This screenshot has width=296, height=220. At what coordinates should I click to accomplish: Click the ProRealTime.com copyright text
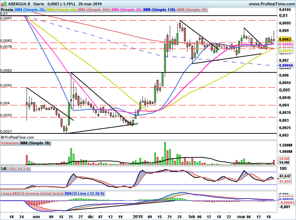(x=17, y=137)
